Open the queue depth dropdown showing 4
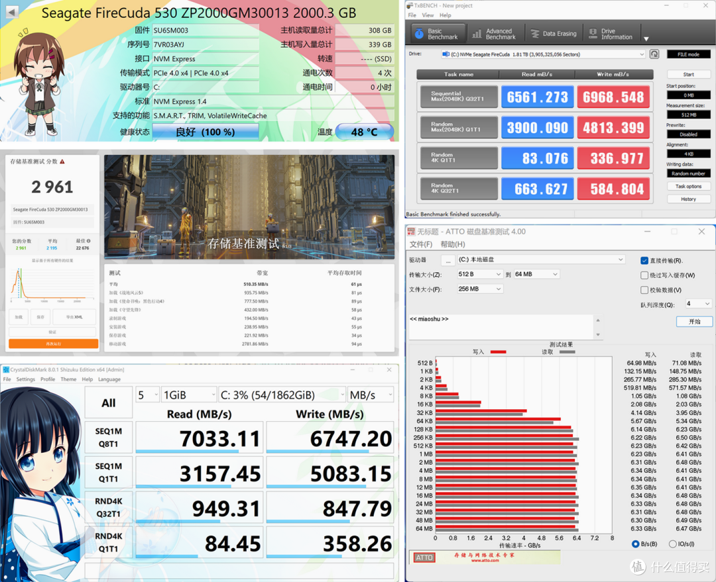The width and height of the screenshot is (716, 582). click(x=699, y=304)
